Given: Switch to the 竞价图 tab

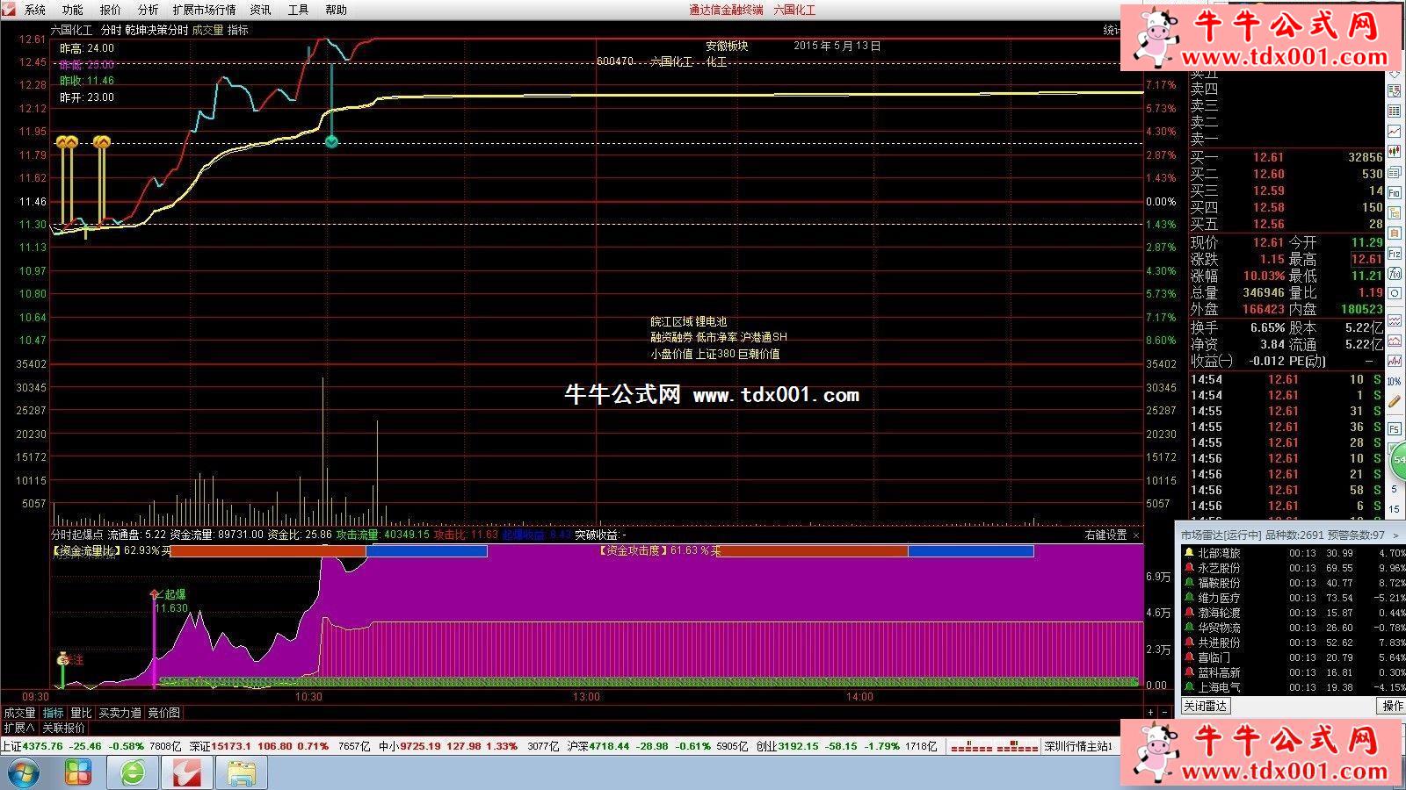Looking at the screenshot, I should tap(163, 713).
